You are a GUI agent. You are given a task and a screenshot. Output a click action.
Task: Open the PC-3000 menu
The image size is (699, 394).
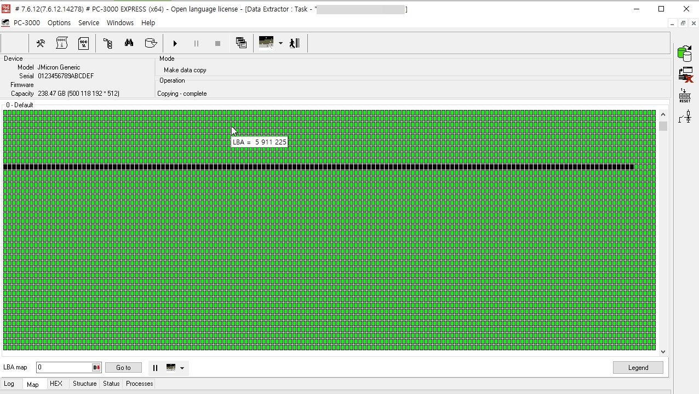click(x=27, y=23)
